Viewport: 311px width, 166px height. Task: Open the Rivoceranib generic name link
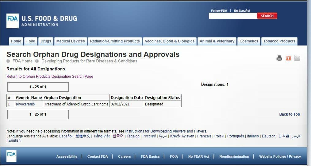click(25, 104)
